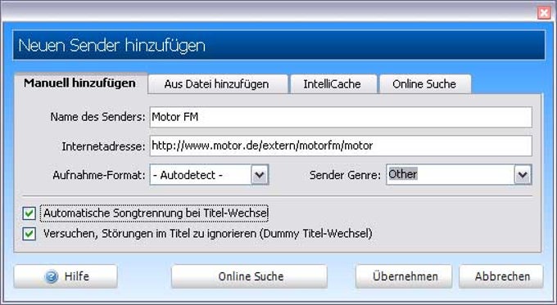Image resolution: width=557 pixels, height=305 pixels.
Task: Open the Aus Datei hinzufügen tab
Action: (217, 84)
